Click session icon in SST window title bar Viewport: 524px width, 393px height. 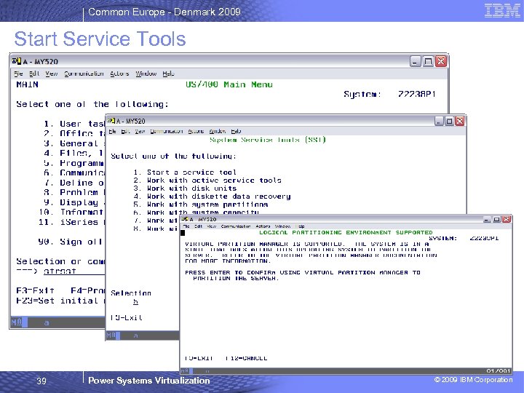[111, 121]
